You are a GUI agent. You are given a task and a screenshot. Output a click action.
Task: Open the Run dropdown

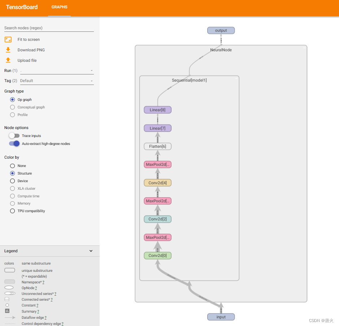[57, 70]
